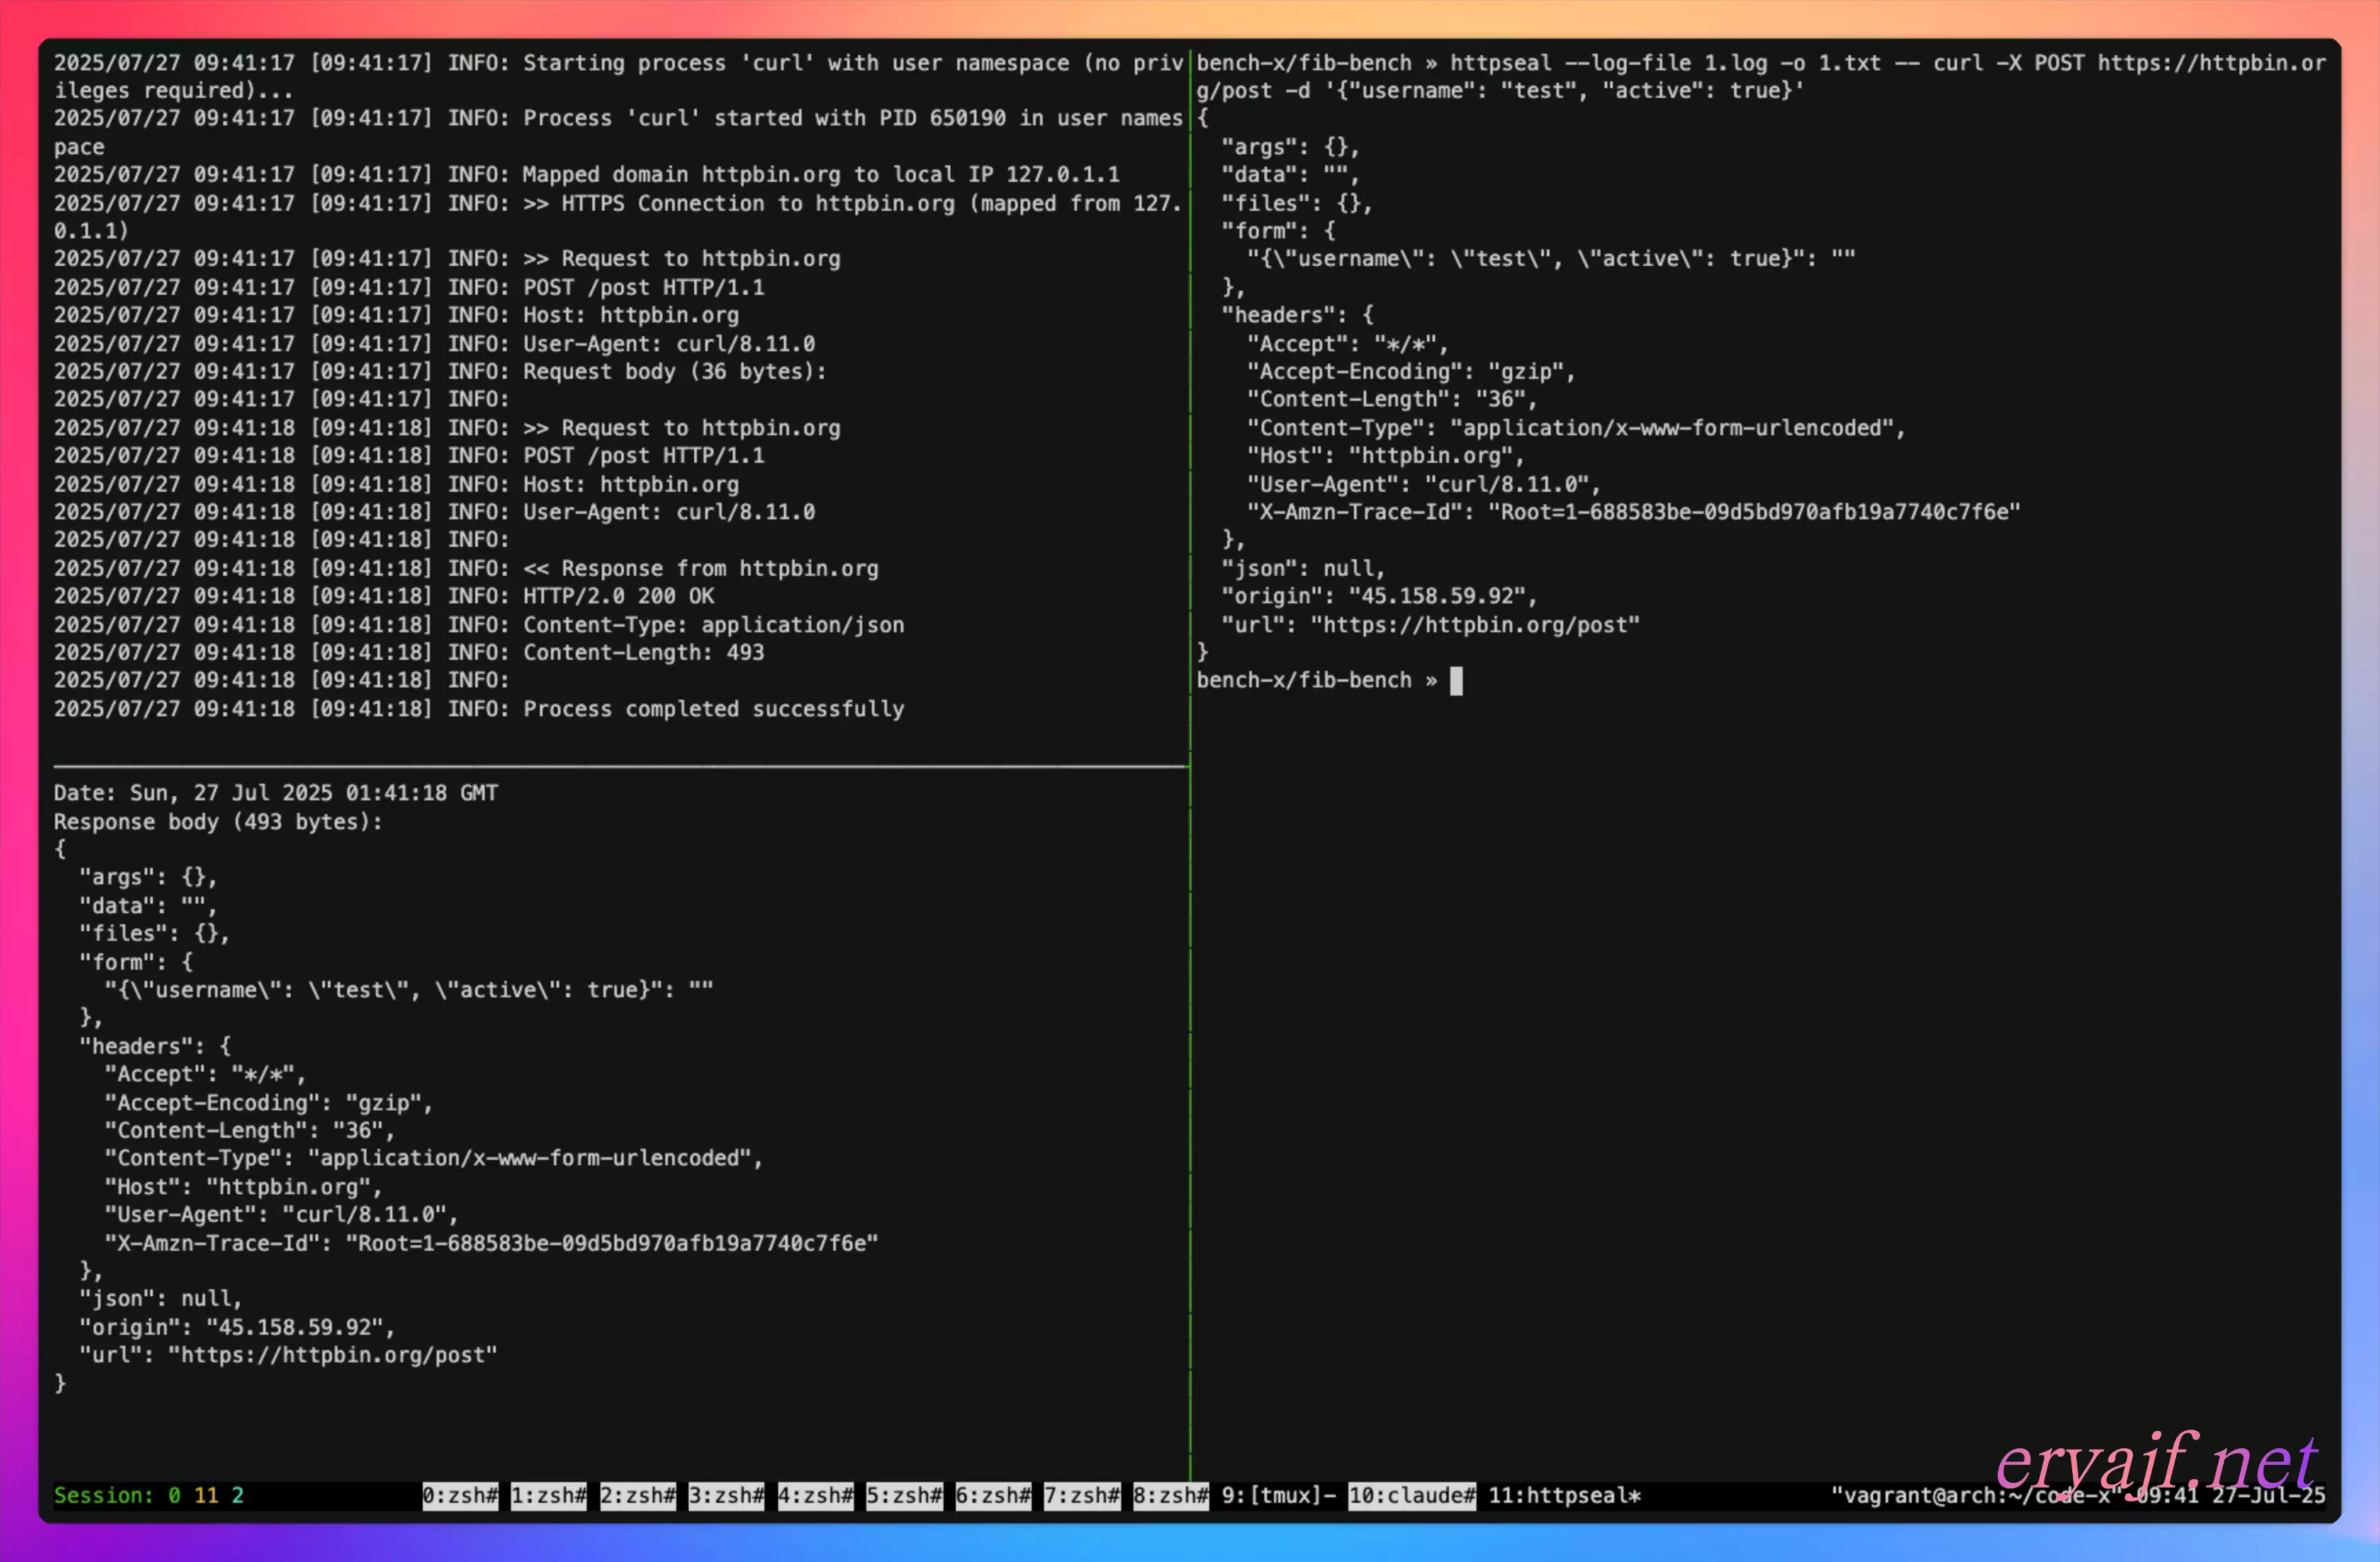Click the vagrant@arch pane title in status bar
Viewport: 2380px width, 1562px height.
1976,1495
